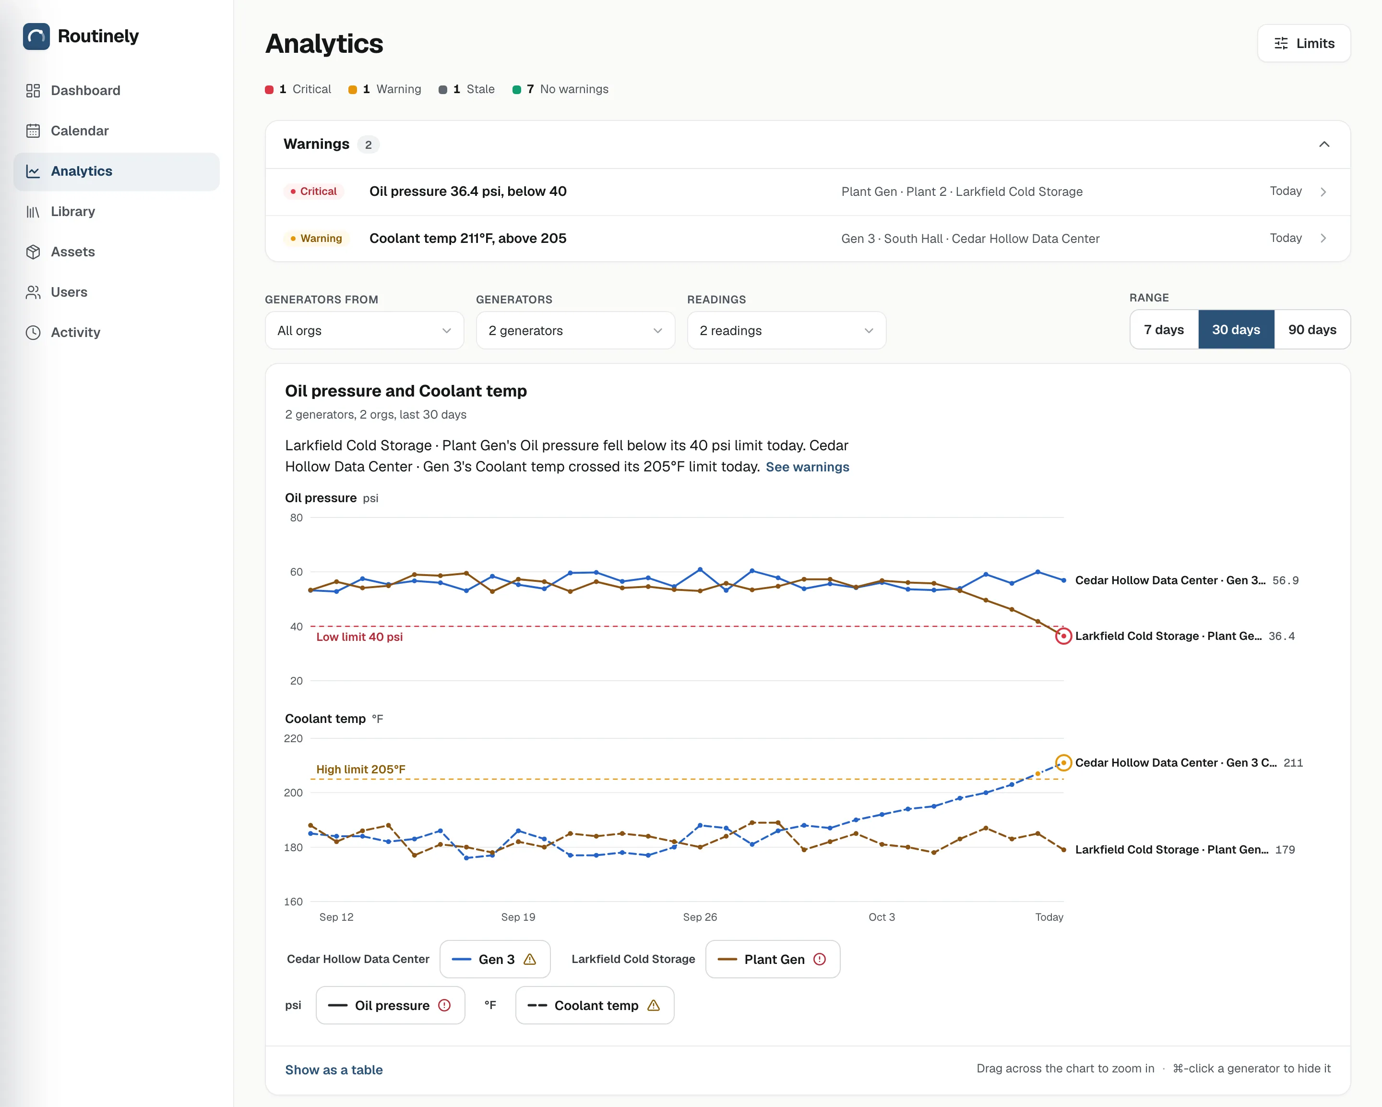The height and width of the screenshot is (1107, 1382).
Task: Click the sliders icon on Limits button
Action: pyautogui.click(x=1281, y=44)
